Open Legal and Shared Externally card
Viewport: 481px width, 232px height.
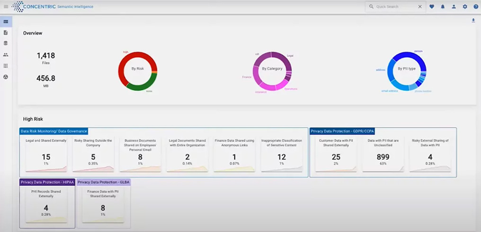[x=46, y=154]
